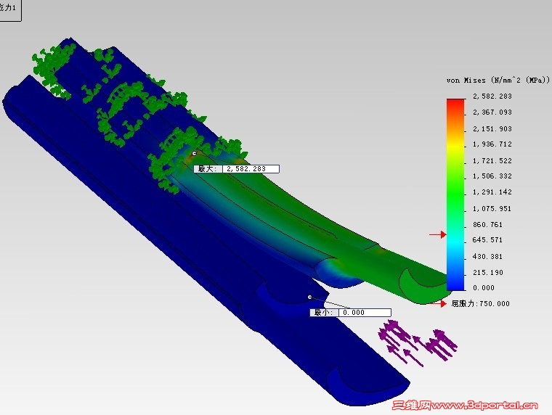Click the plot name tab in top-left corner
The image size is (552, 415).
[x=10, y=9]
